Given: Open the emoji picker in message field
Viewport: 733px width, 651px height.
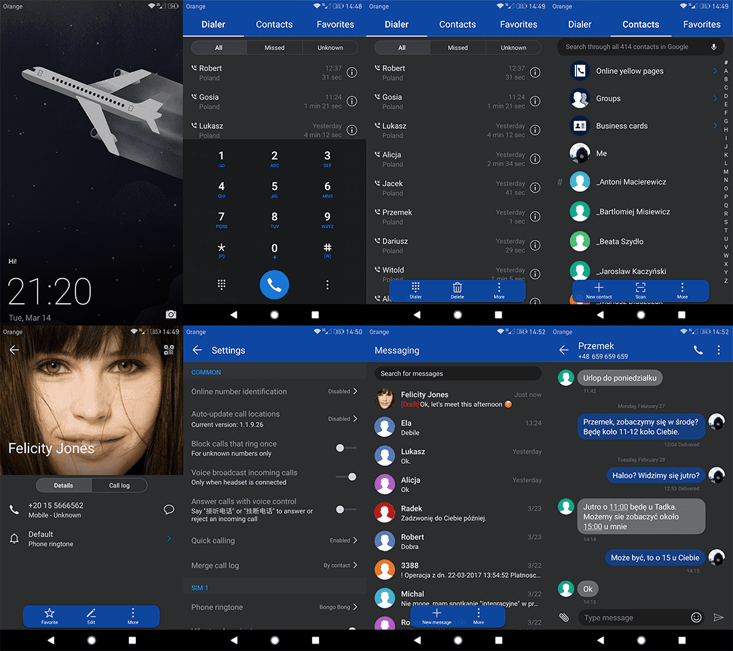Looking at the screenshot, I should (x=696, y=617).
